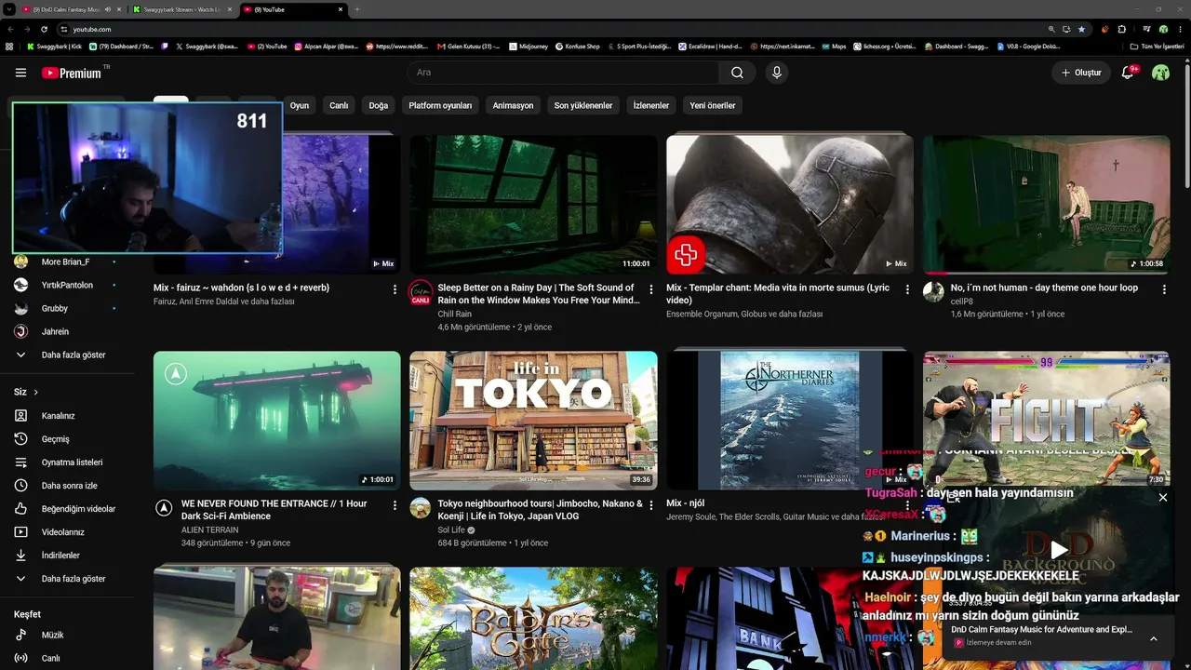Viewport: 1191px width, 670px height.
Task: Open options for Sleep Better on a Rainy Day
Action: (651, 289)
